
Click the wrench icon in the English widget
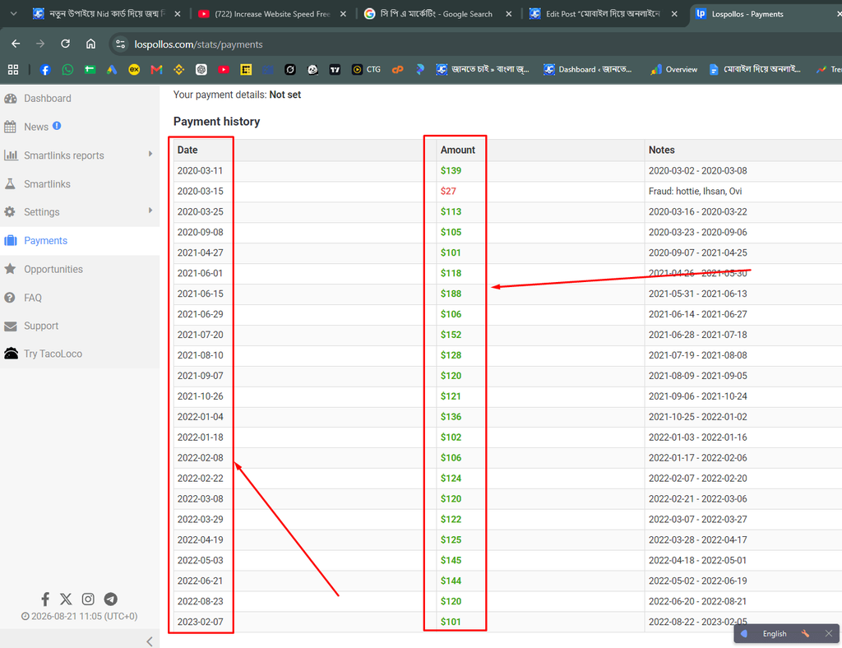[805, 633]
